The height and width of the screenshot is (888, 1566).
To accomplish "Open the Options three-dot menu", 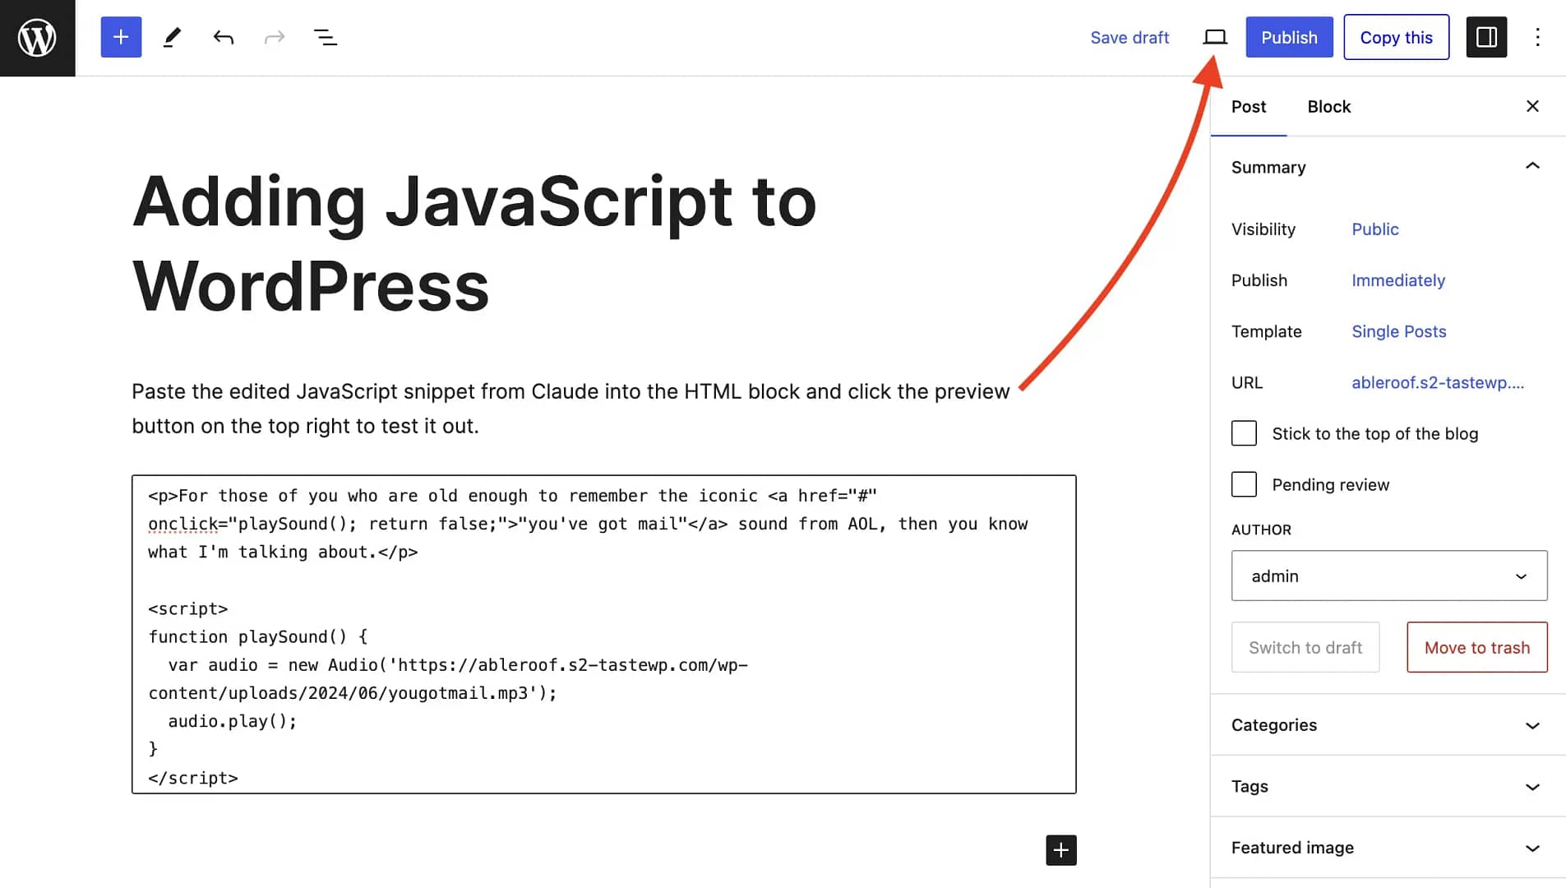I will [1537, 37].
